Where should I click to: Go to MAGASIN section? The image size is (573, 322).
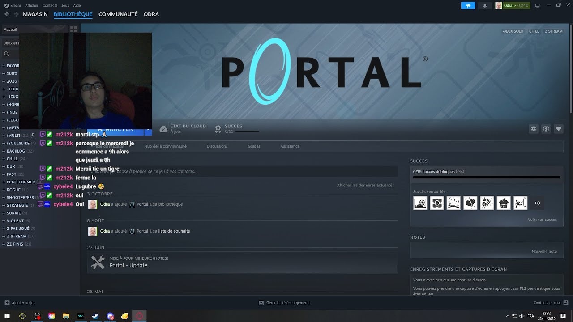(35, 14)
